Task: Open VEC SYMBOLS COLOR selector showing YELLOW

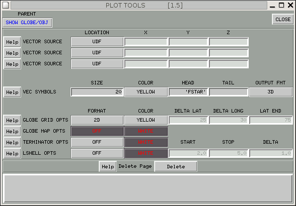Action: (146, 92)
